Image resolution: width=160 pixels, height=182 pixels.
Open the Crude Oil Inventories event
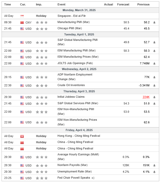point(71,85)
